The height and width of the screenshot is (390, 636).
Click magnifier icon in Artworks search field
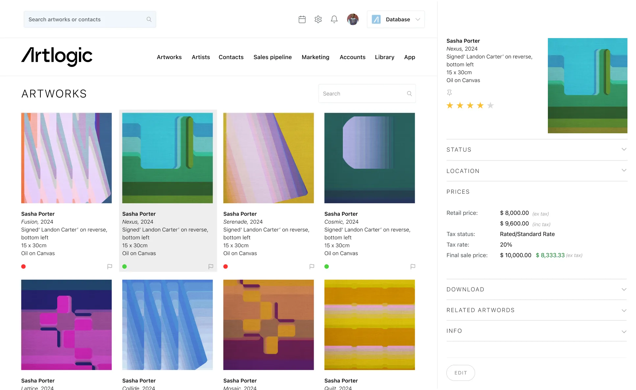[409, 94]
